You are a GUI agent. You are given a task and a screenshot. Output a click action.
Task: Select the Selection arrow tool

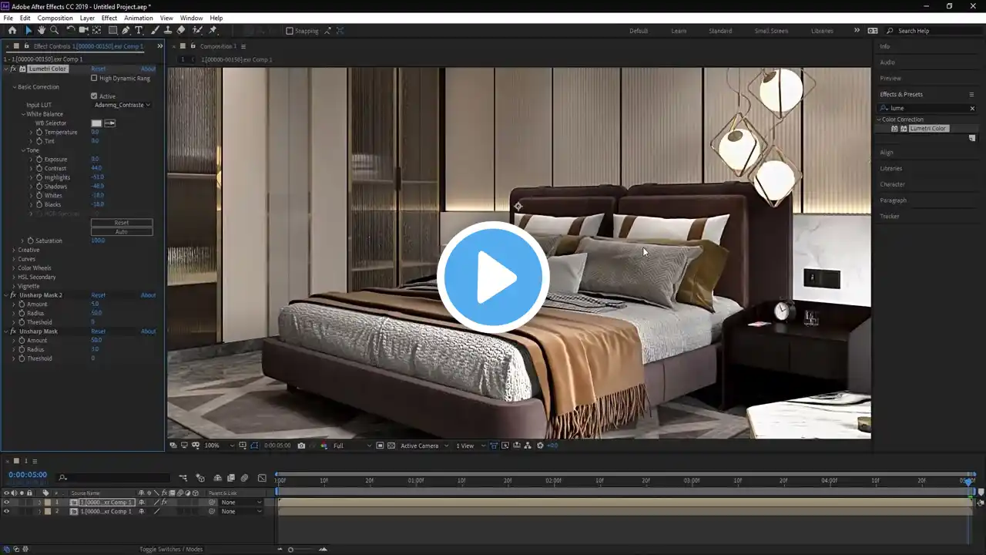[x=29, y=31]
